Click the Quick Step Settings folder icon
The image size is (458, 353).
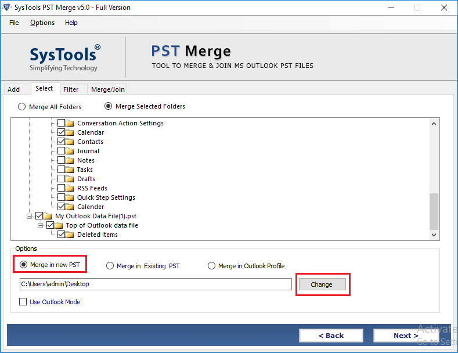point(70,197)
